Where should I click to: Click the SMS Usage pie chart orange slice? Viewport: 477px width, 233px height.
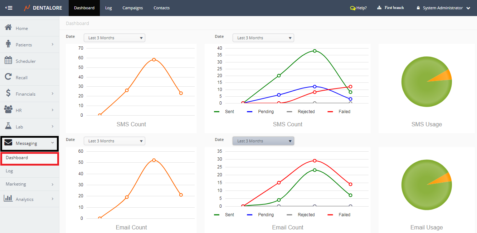[x=445, y=76]
